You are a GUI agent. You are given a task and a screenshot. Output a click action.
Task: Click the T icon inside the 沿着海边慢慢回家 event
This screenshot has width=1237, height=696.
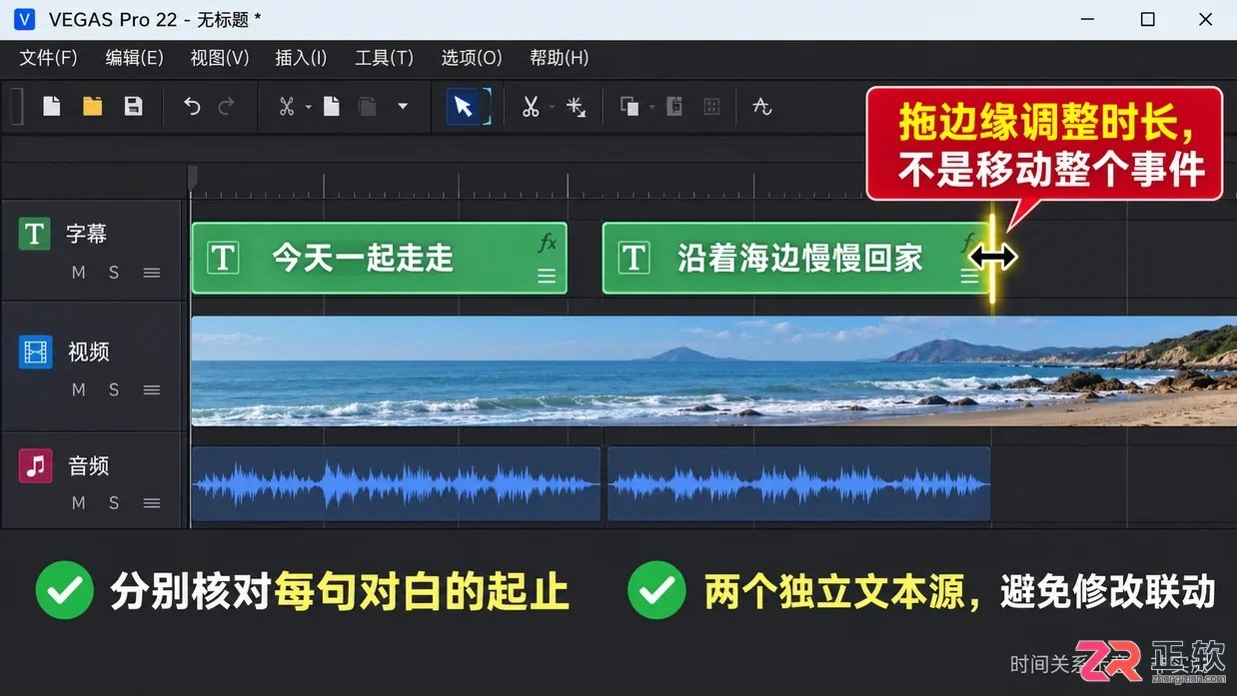633,258
